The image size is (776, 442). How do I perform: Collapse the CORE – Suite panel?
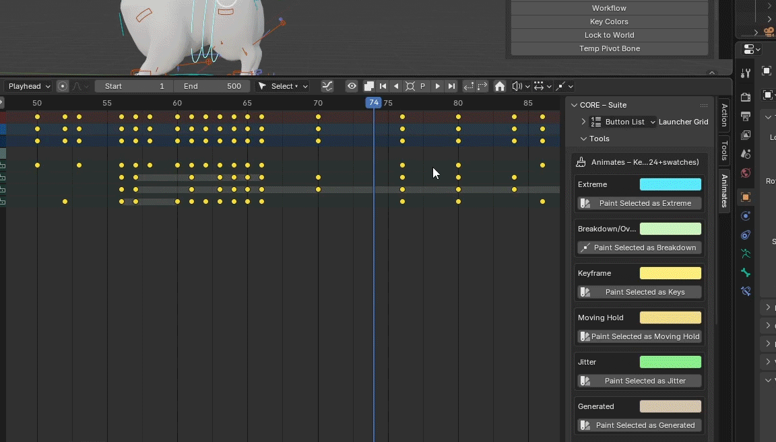(x=575, y=105)
